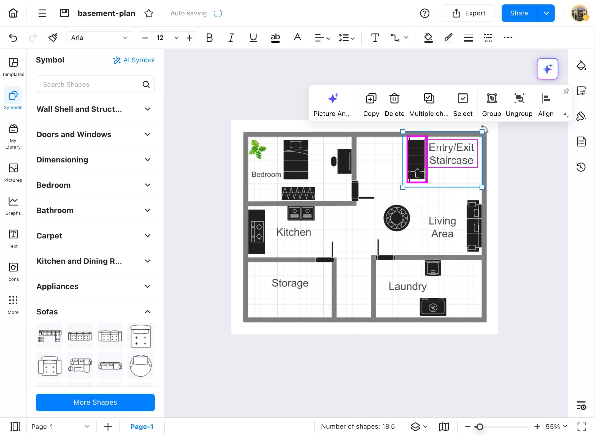
Task: Click the AI assistant sparkle button
Action: tap(547, 69)
